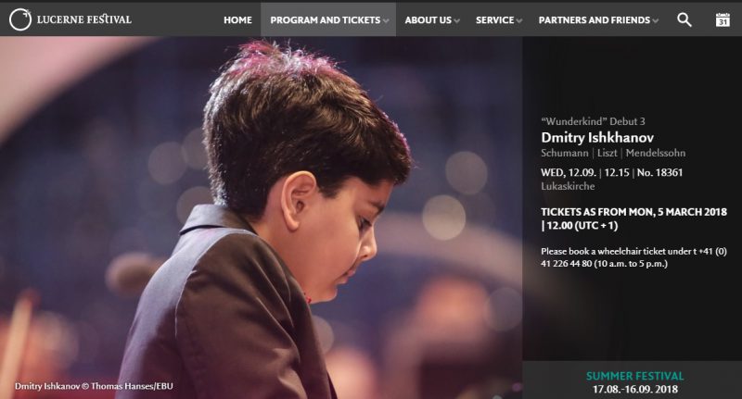The width and height of the screenshot is (742, 399).
Task: Expand the About Us chevron
Action: point(456,20)
